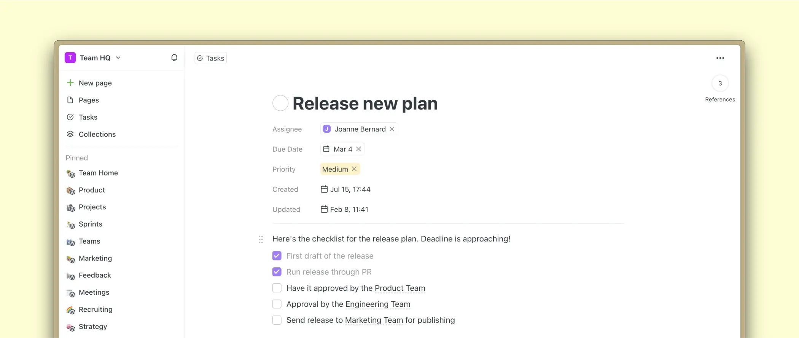
Task: Uncheck Run release through PR
Action: click(277, 272)
